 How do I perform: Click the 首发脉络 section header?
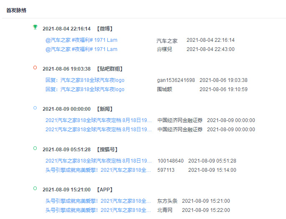(x=16, y=10)
